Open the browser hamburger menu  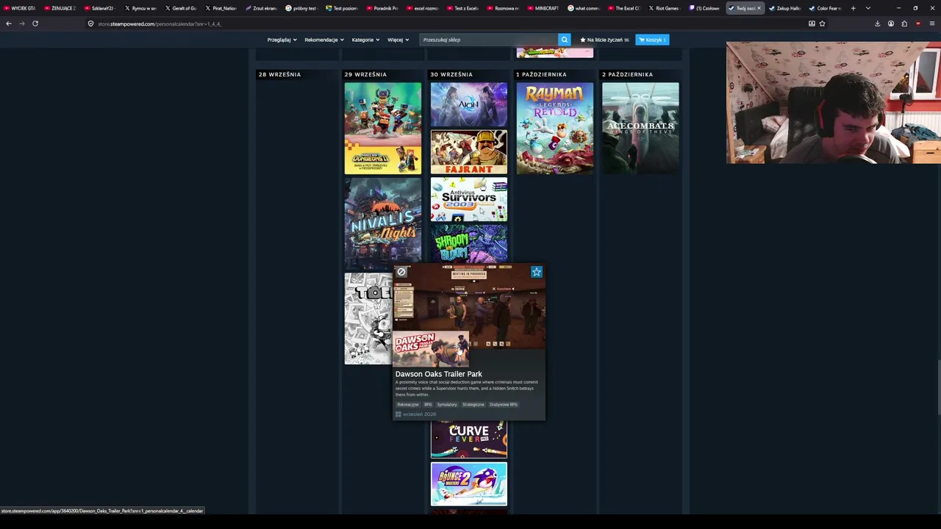[x=931, y=24]
